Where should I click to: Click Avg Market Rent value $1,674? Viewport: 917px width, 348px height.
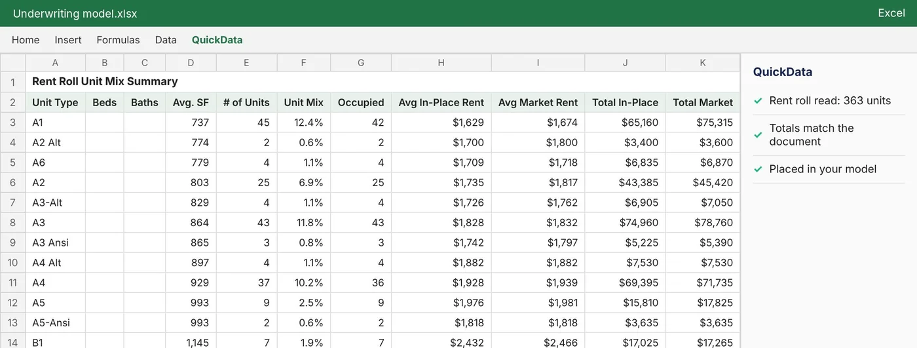pos(538,123)
